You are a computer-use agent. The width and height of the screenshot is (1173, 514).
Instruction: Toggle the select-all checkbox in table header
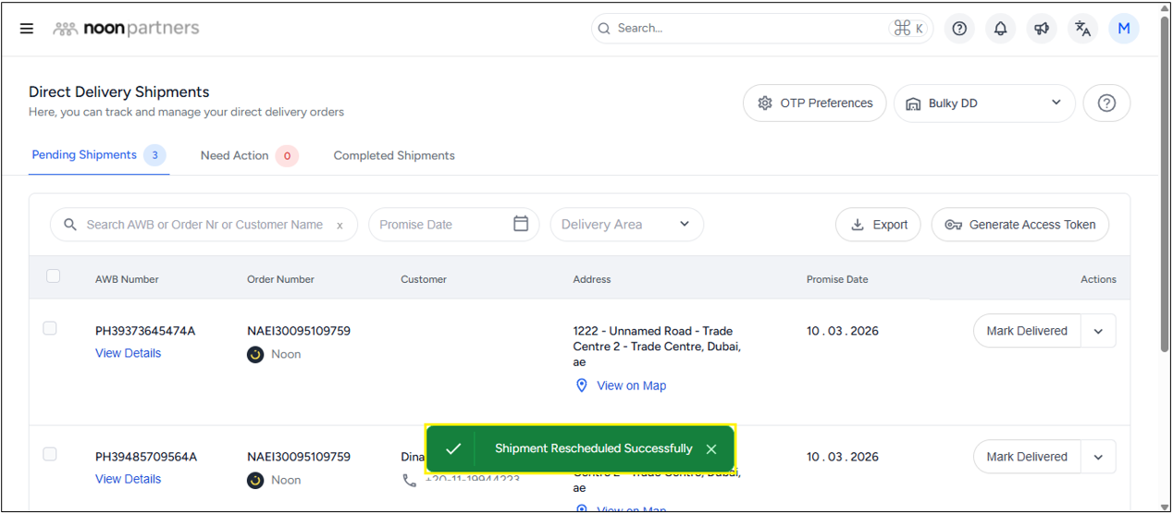54,276
